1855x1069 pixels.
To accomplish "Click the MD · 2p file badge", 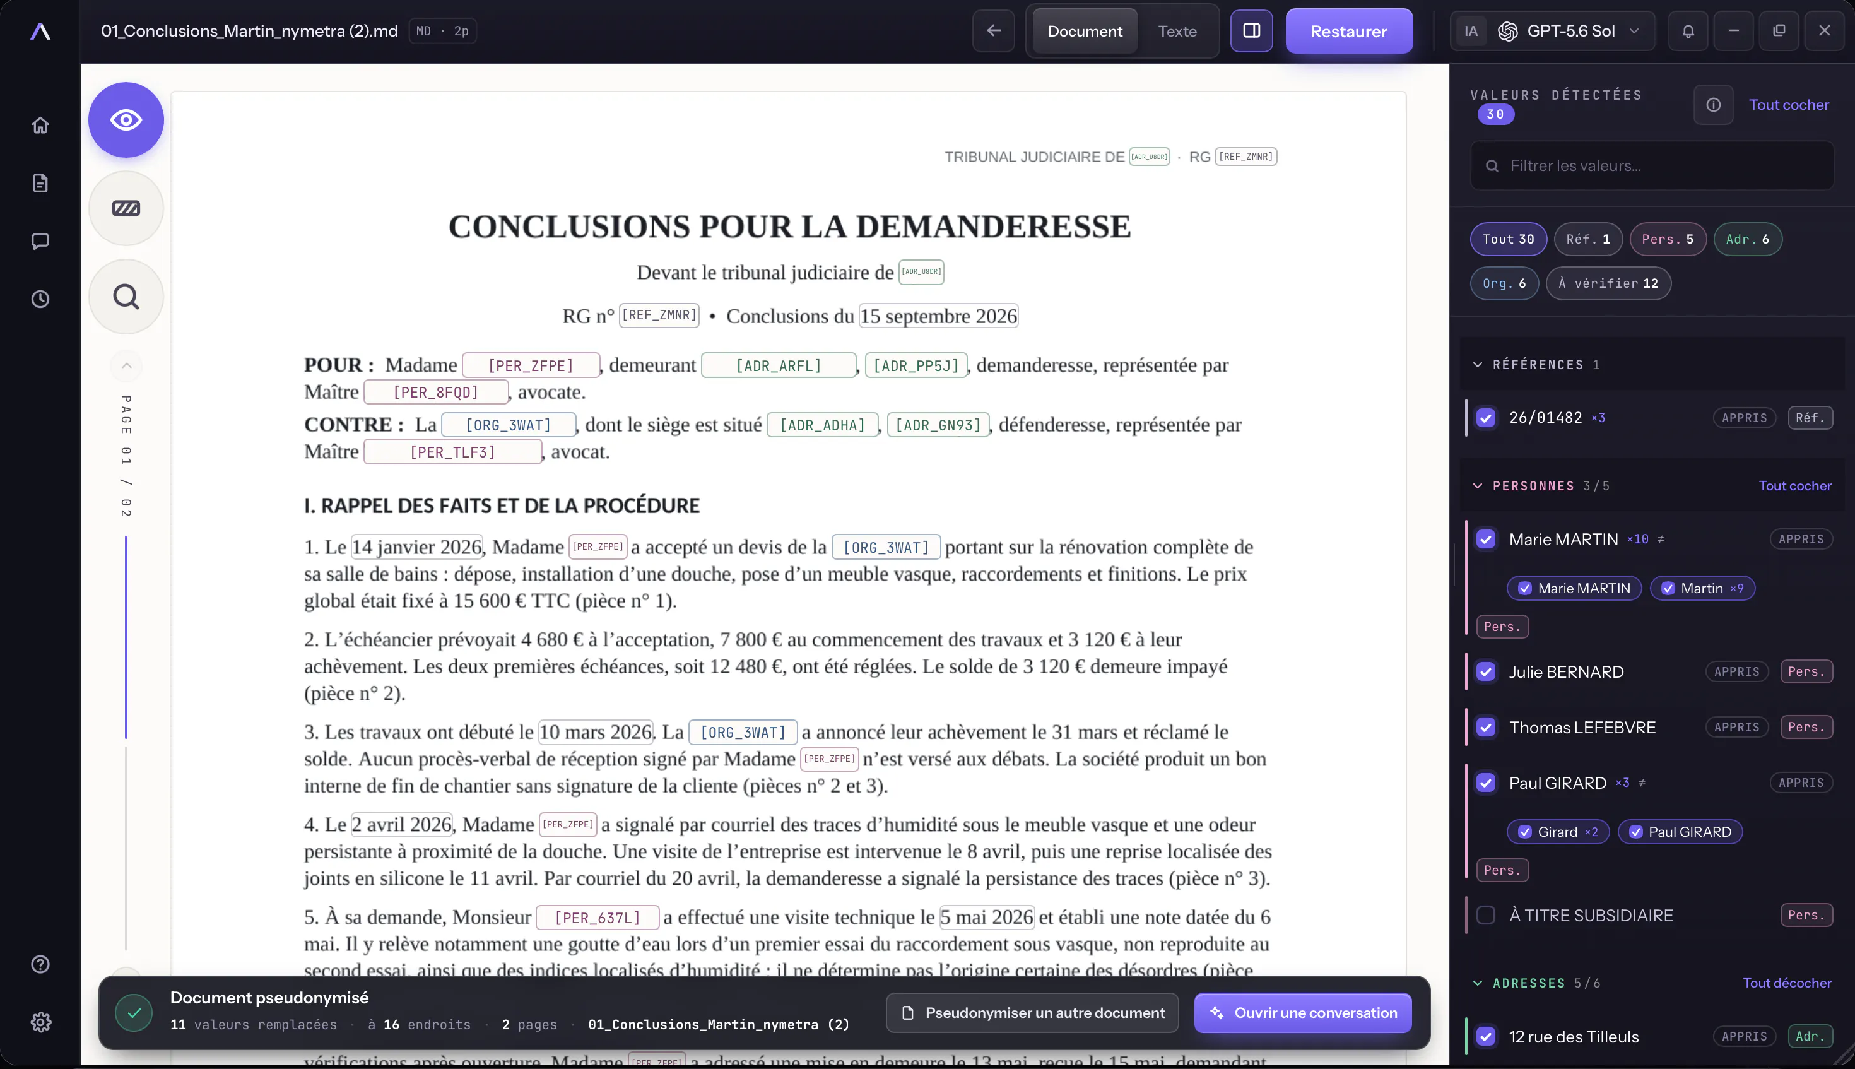I will pos(443,31).
